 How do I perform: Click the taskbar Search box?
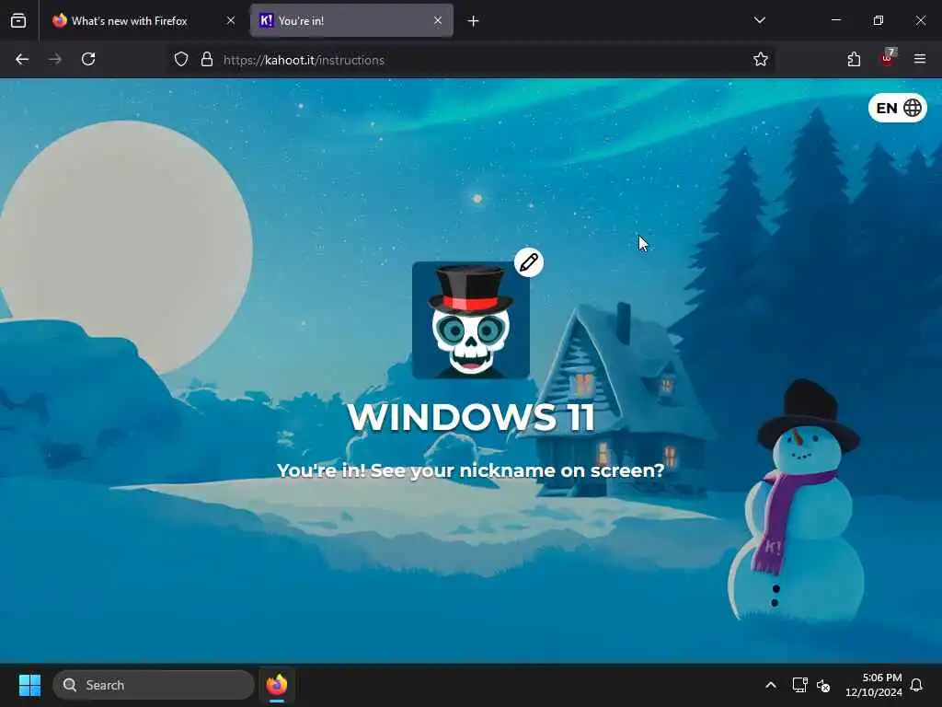pos(154,685)
